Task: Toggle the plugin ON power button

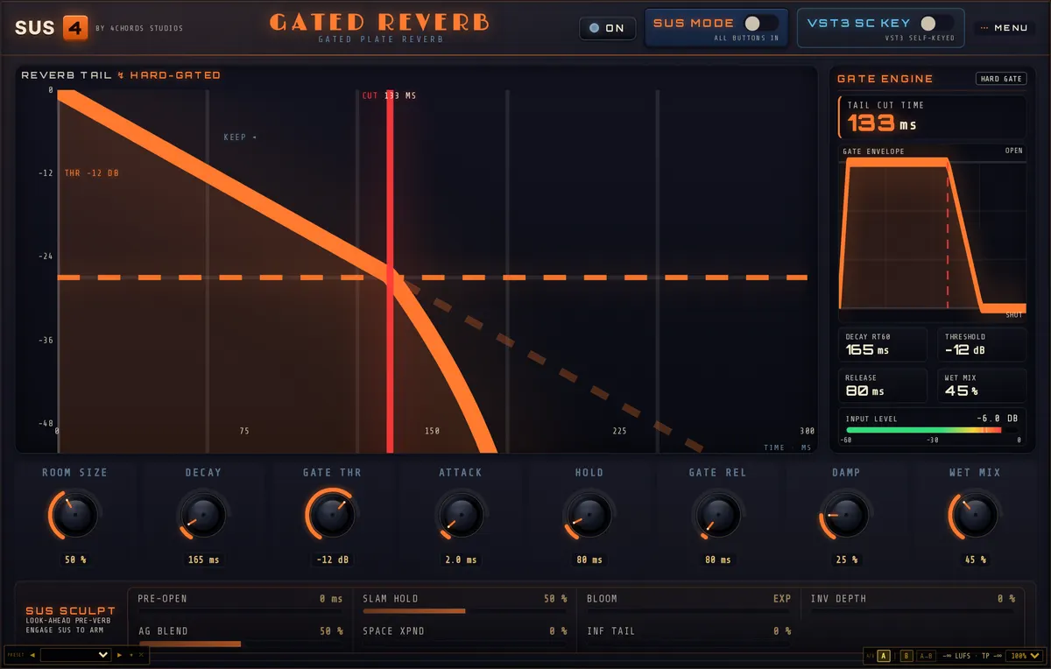Action: click(x=607, y=28)
